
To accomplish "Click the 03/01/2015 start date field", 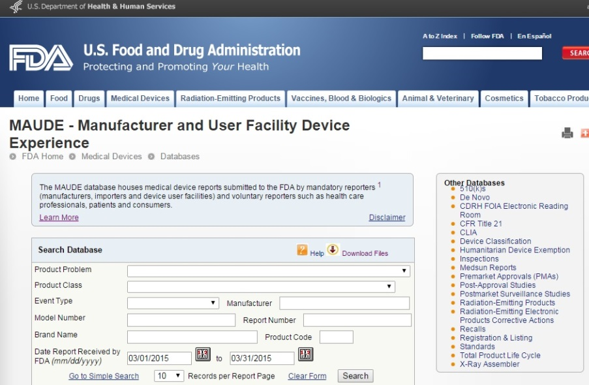I will click(159, 358).
